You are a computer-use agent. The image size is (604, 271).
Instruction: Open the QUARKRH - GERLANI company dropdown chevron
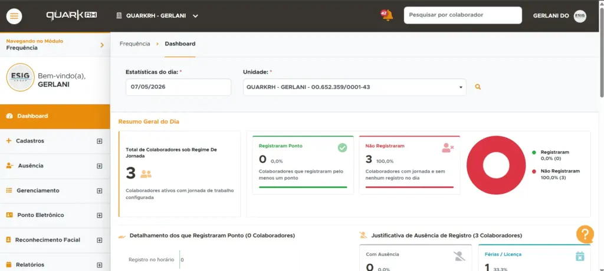pyautogui.click(x=195, y=16)
